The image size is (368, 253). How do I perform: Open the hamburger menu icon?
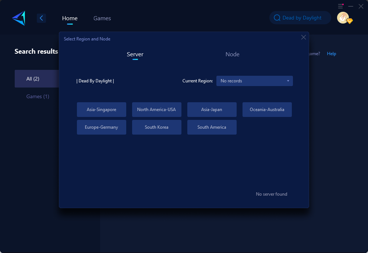click(x=340, y=6)
